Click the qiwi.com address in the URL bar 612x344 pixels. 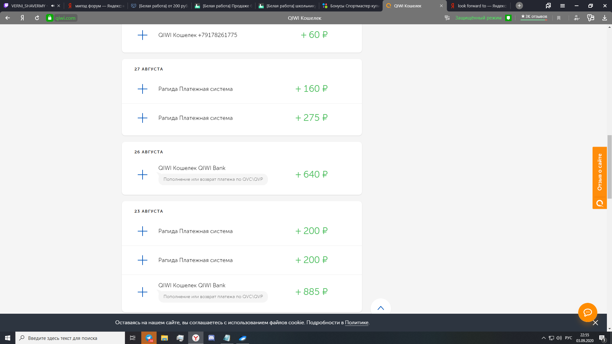coord(65,18)
